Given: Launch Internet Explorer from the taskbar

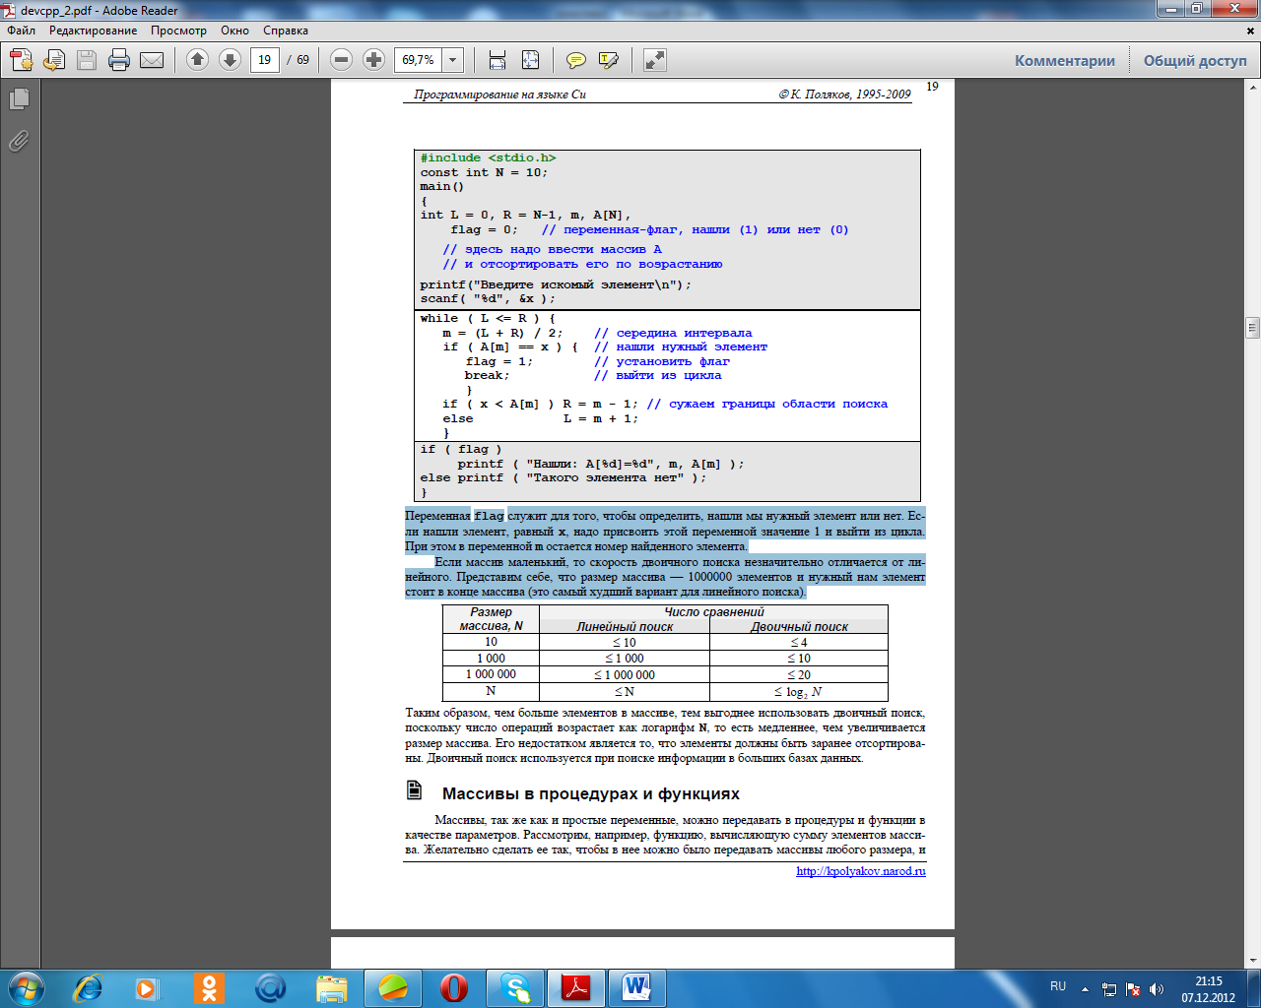Looking at the screenshot, I should [88, 987].
